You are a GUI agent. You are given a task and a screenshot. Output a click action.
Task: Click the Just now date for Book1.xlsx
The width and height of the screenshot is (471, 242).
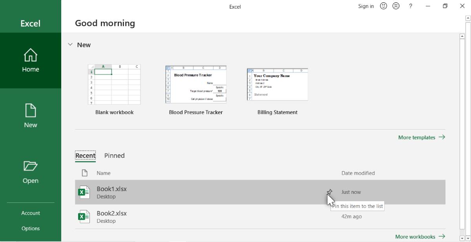click(351, 192)
